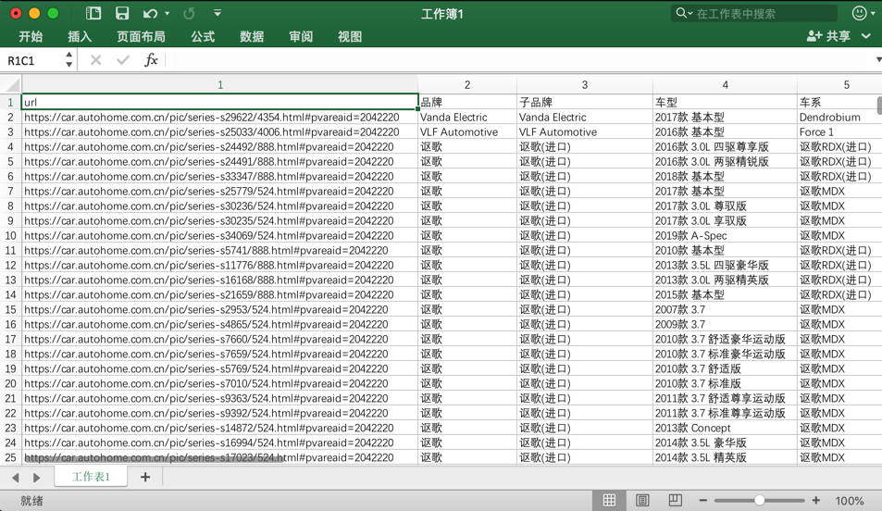
Task: Click the series-s29622 URL cell
Action: [220, 117]
